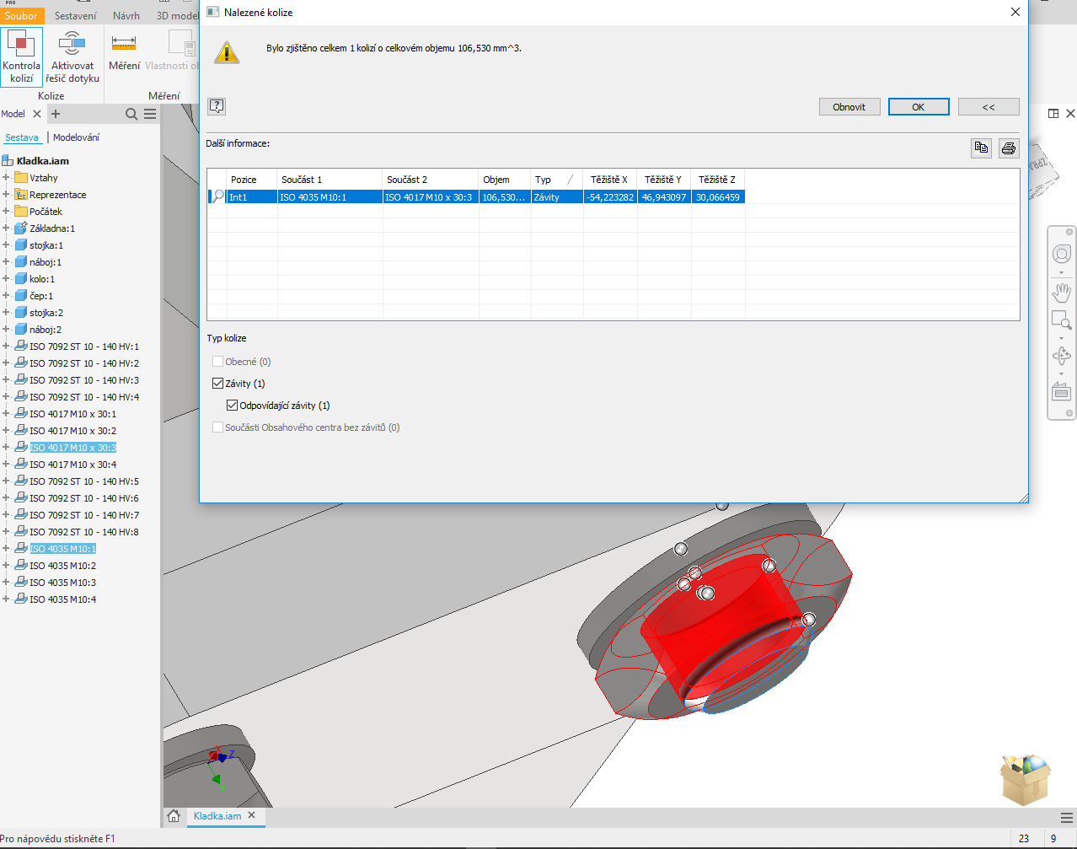
Task: Expand the Základna:1 component
Action: 6,228
